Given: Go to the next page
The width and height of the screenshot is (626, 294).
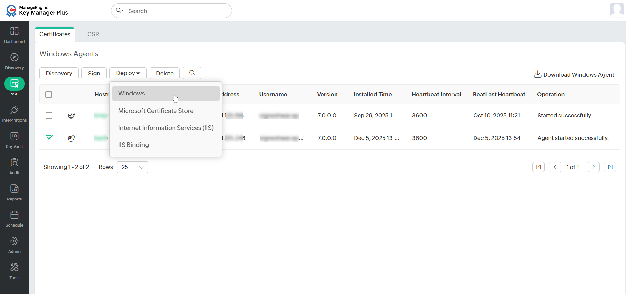Looking at the screenshot, I should (x=593, y=167).
